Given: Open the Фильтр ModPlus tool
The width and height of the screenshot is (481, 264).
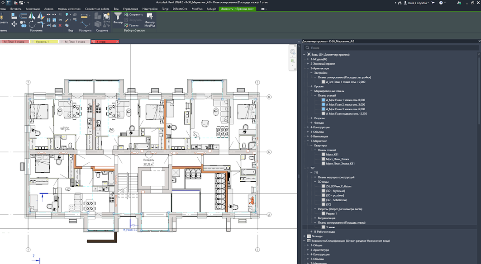Looking at the screenshot, I should (x=150, y=19).
